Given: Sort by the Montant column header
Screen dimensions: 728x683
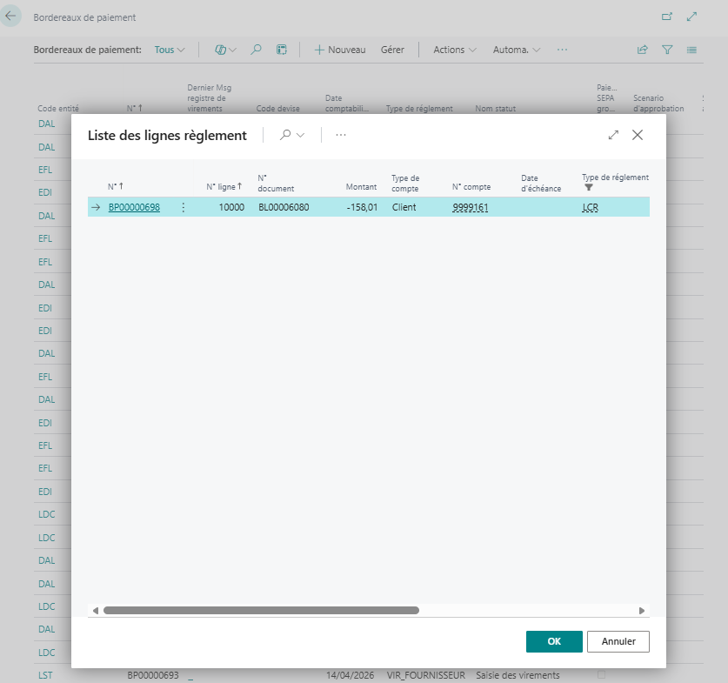Looking at the screenshot, I should [361, 187].
